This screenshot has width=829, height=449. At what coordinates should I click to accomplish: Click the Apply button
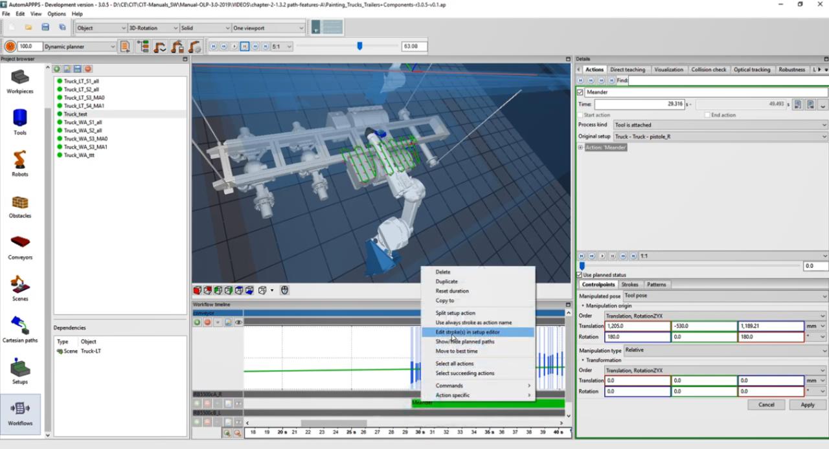point(807,404)
